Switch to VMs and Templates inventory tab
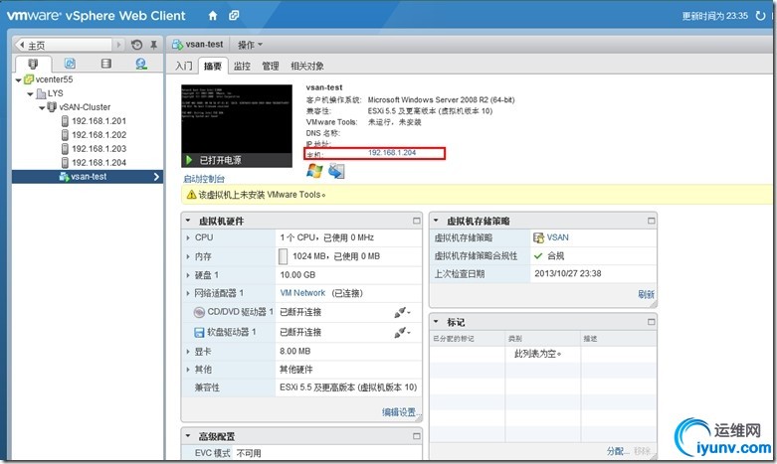Image resolution: width=777 pixels, height=464 pixels. pos(70,64)
